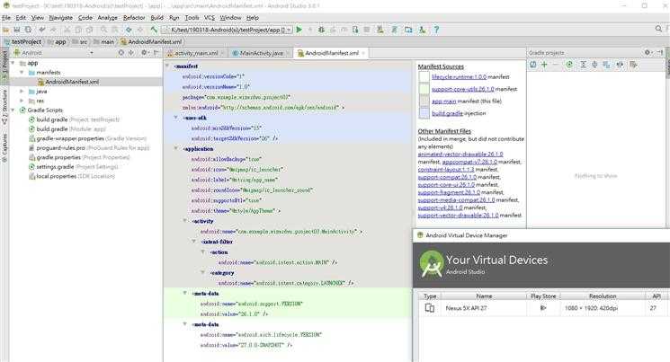Click the lifecycle-runtime white color swatch

tap(424, 77)
